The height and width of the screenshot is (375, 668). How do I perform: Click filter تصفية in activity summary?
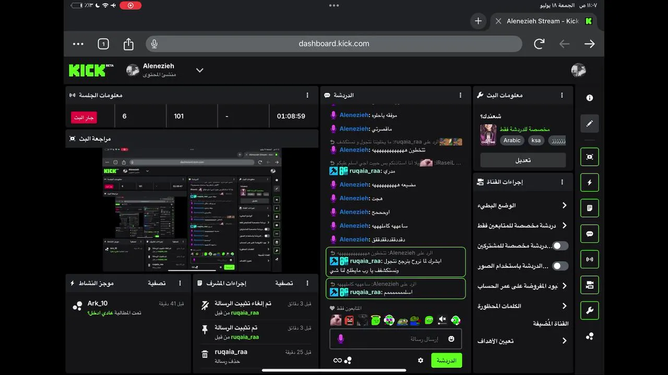(x=157, y=283)
